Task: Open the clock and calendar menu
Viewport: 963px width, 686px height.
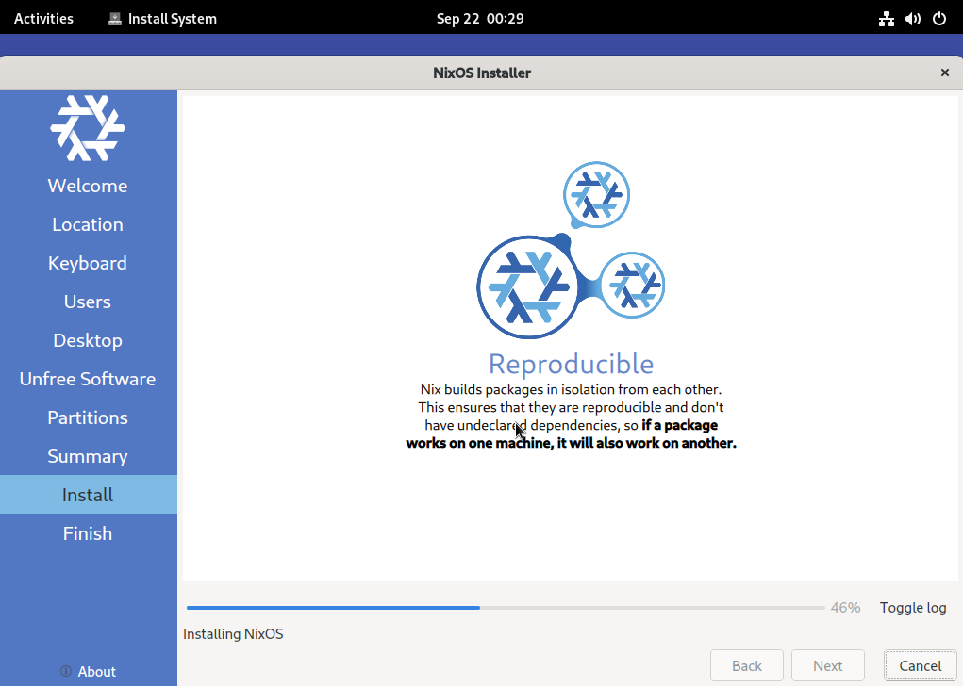Action: coord(480,18)
